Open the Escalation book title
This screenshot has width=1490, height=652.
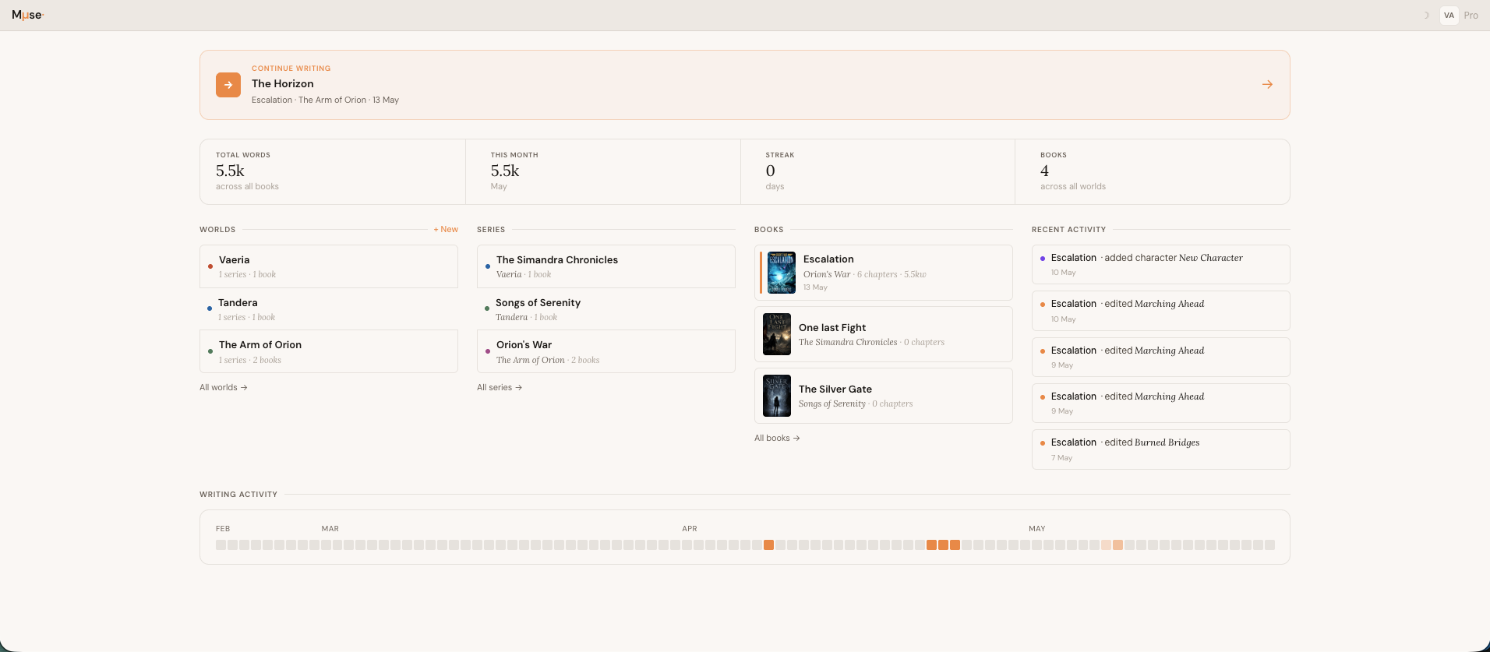[x=828, y=259]
